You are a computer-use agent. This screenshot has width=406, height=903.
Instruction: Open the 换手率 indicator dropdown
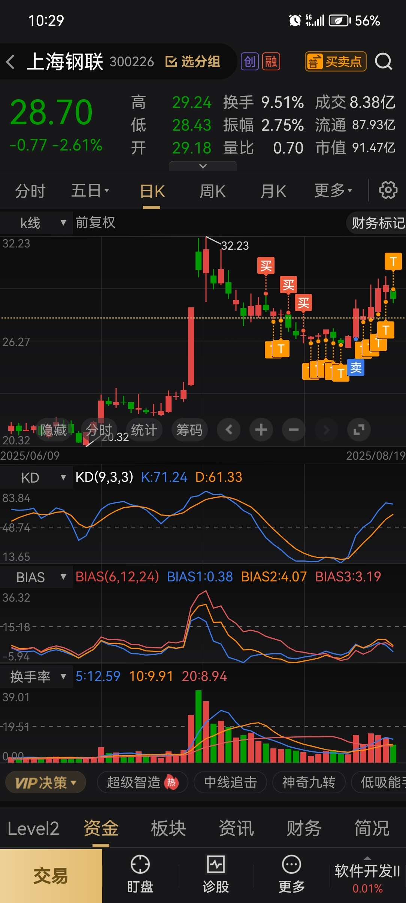(x=36, y=677)
